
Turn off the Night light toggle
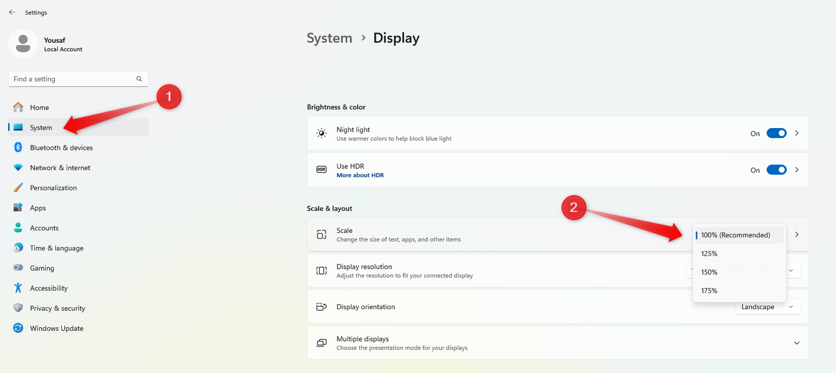776,133
